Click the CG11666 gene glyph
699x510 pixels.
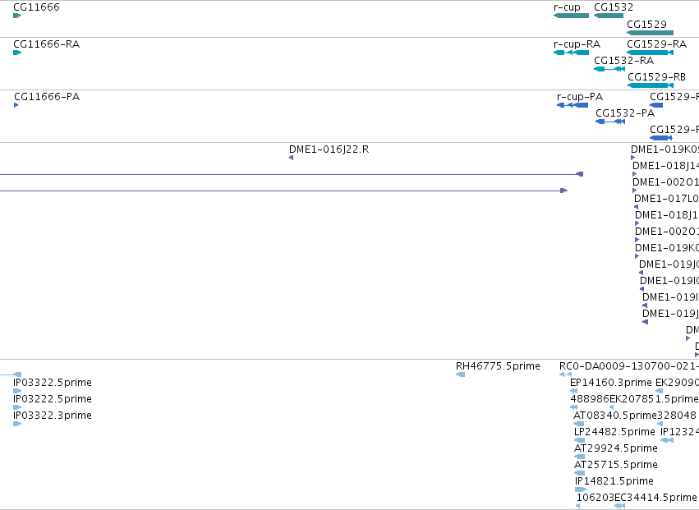click(x=17, y=16)
